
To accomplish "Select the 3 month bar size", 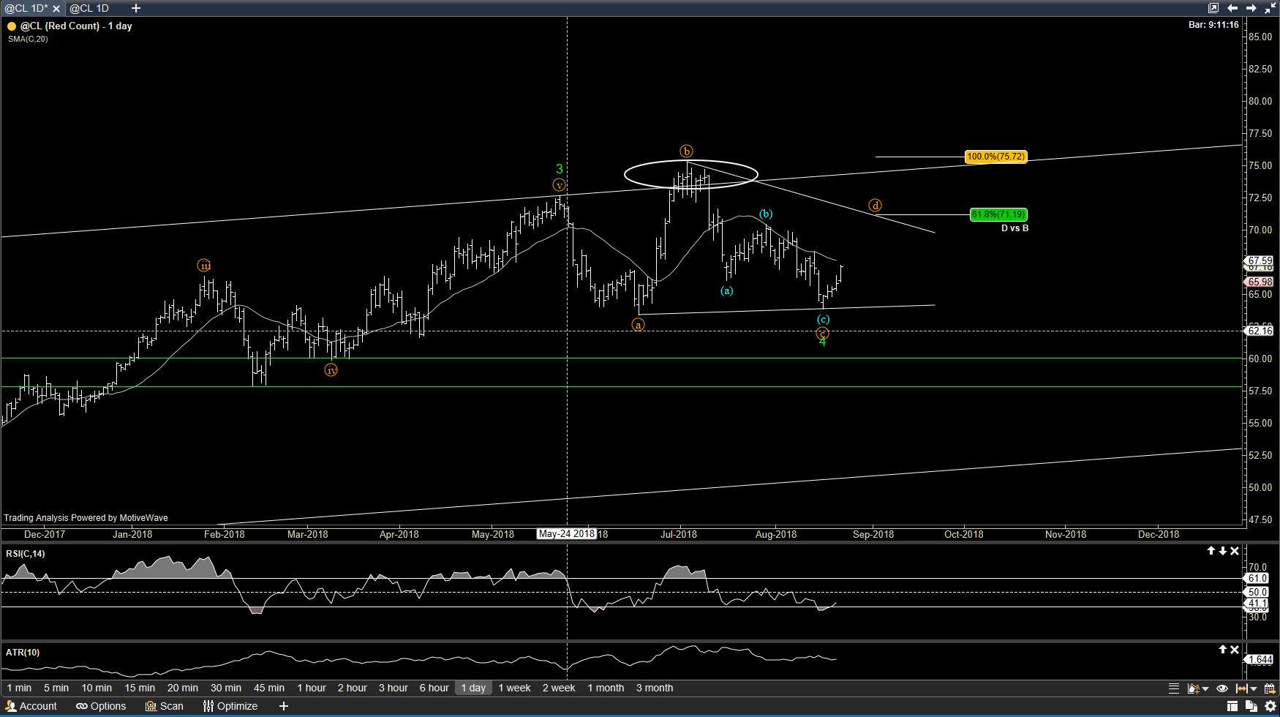I will point(655,688).
